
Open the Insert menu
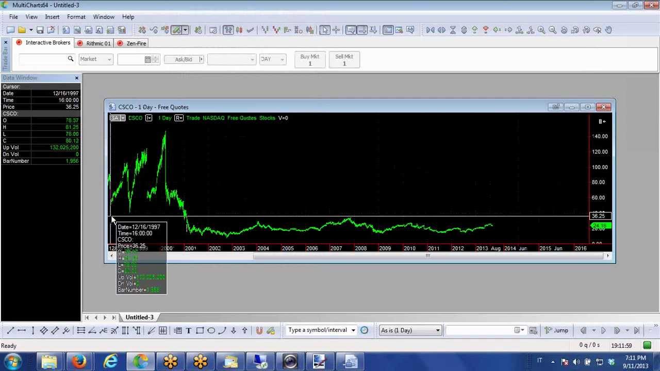[x=52, y=17]
